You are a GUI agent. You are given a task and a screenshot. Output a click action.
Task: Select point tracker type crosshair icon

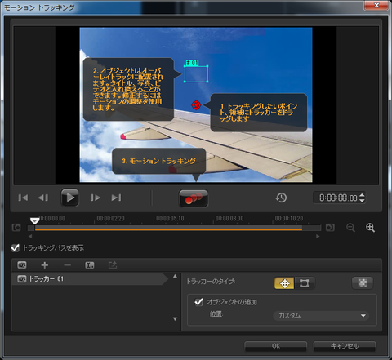coord(284,283)
